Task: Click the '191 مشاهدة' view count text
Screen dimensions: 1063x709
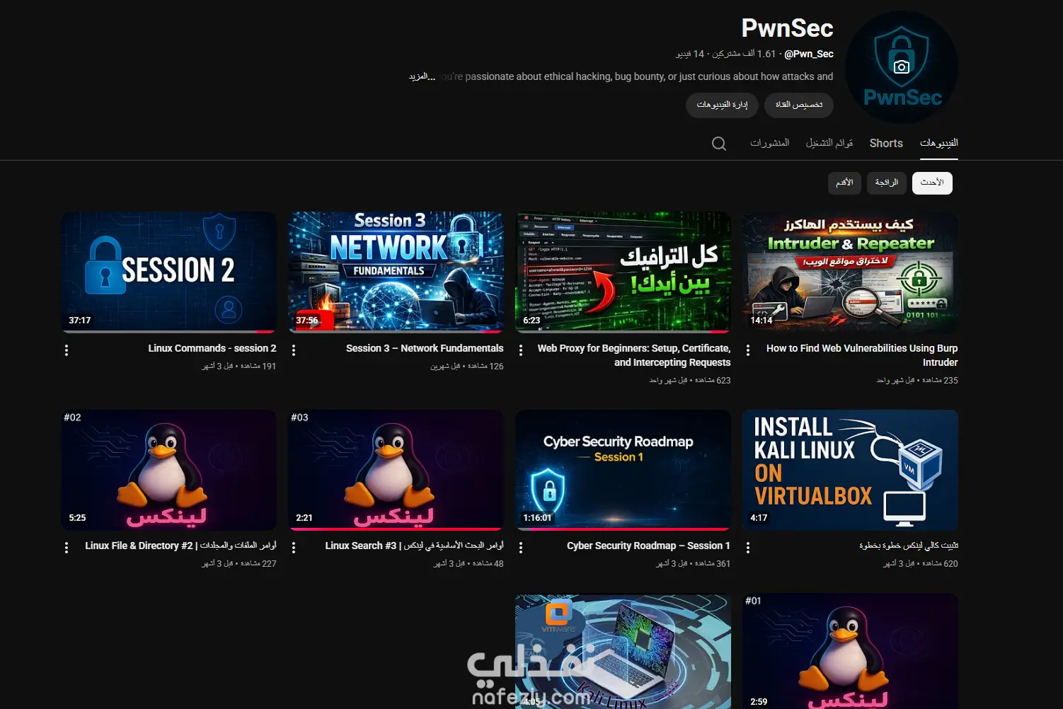Action: 258,367
